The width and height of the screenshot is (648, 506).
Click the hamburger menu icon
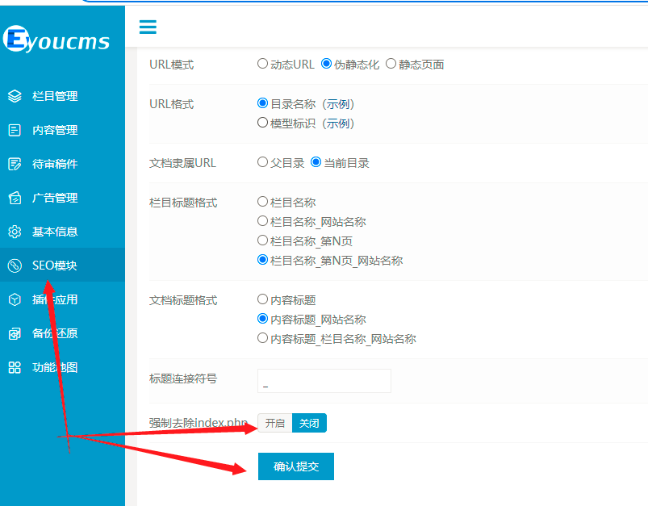pyautogui.click(x=148, y=27)
